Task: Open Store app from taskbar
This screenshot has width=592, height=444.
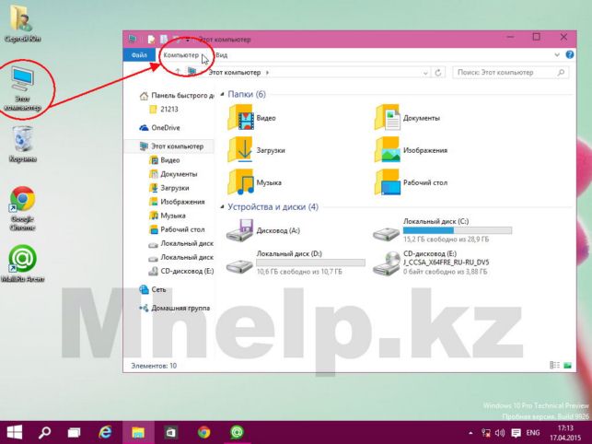Action: pos(171,432)
